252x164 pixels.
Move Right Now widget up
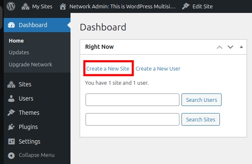(x=219, y=47)
